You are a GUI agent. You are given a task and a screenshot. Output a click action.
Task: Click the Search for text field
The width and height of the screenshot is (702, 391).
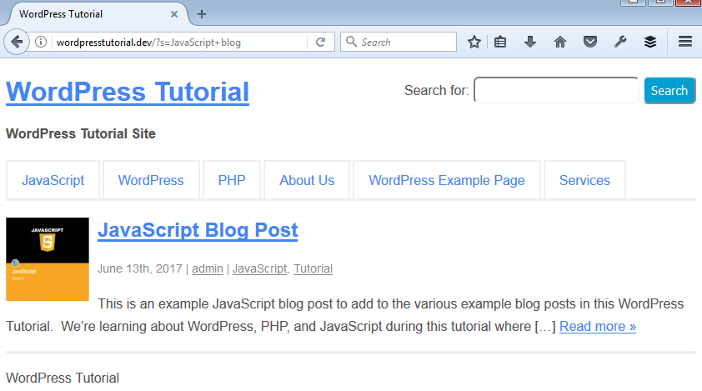(x=556, y=90)
